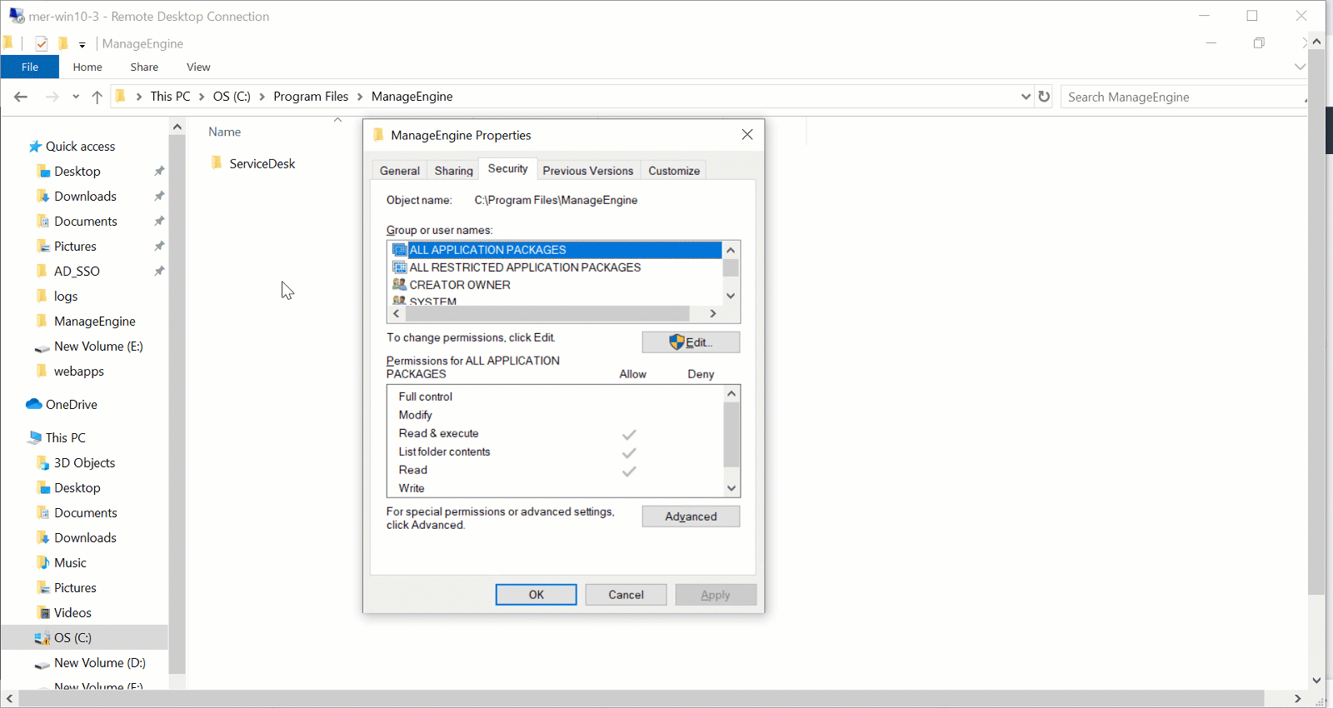Open the Share ribbon tab
Image resolution: width=1333 pixels, height=708 pixels.
144,67
